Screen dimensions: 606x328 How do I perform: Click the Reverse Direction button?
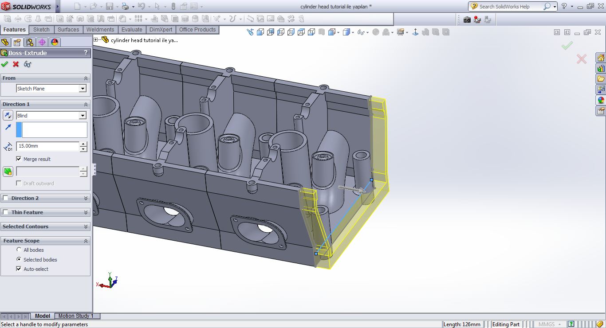8,116
